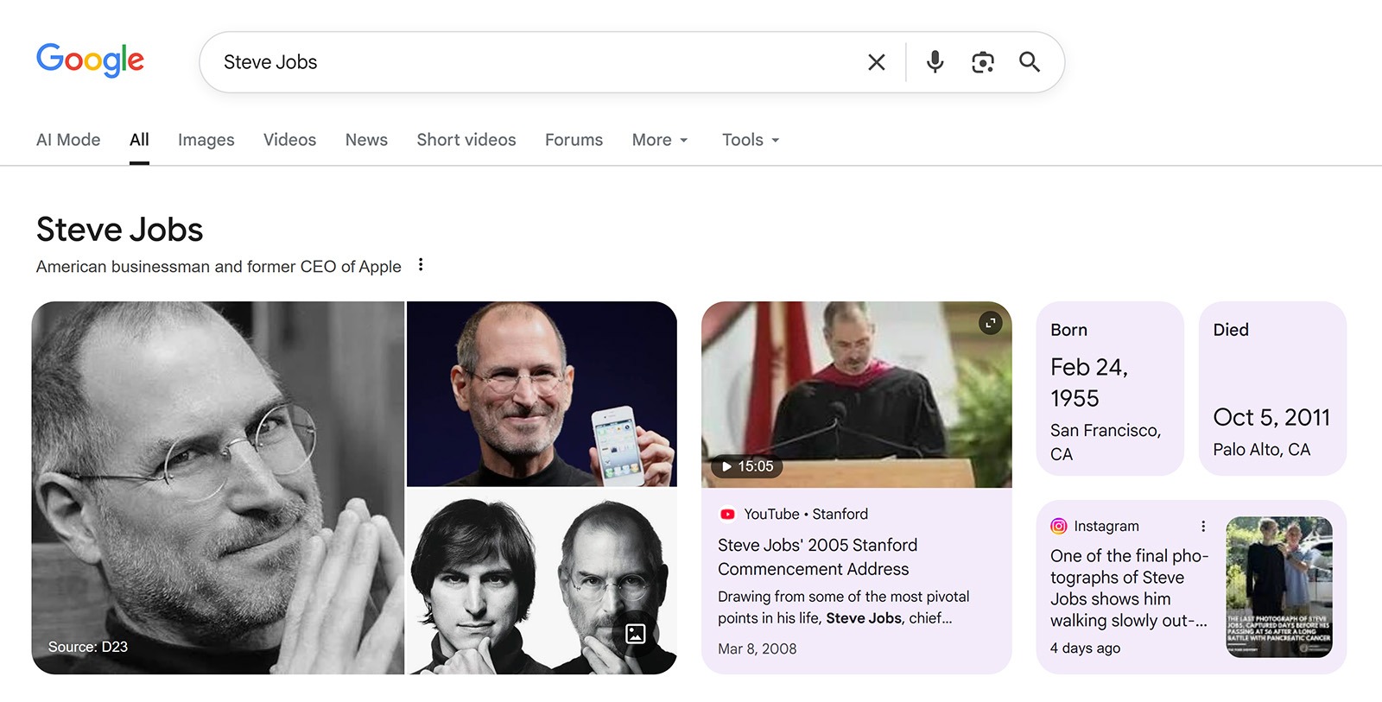Open the three-dot menu on the Instagram card
The image size is (1382, 702).
point(1203,524)
